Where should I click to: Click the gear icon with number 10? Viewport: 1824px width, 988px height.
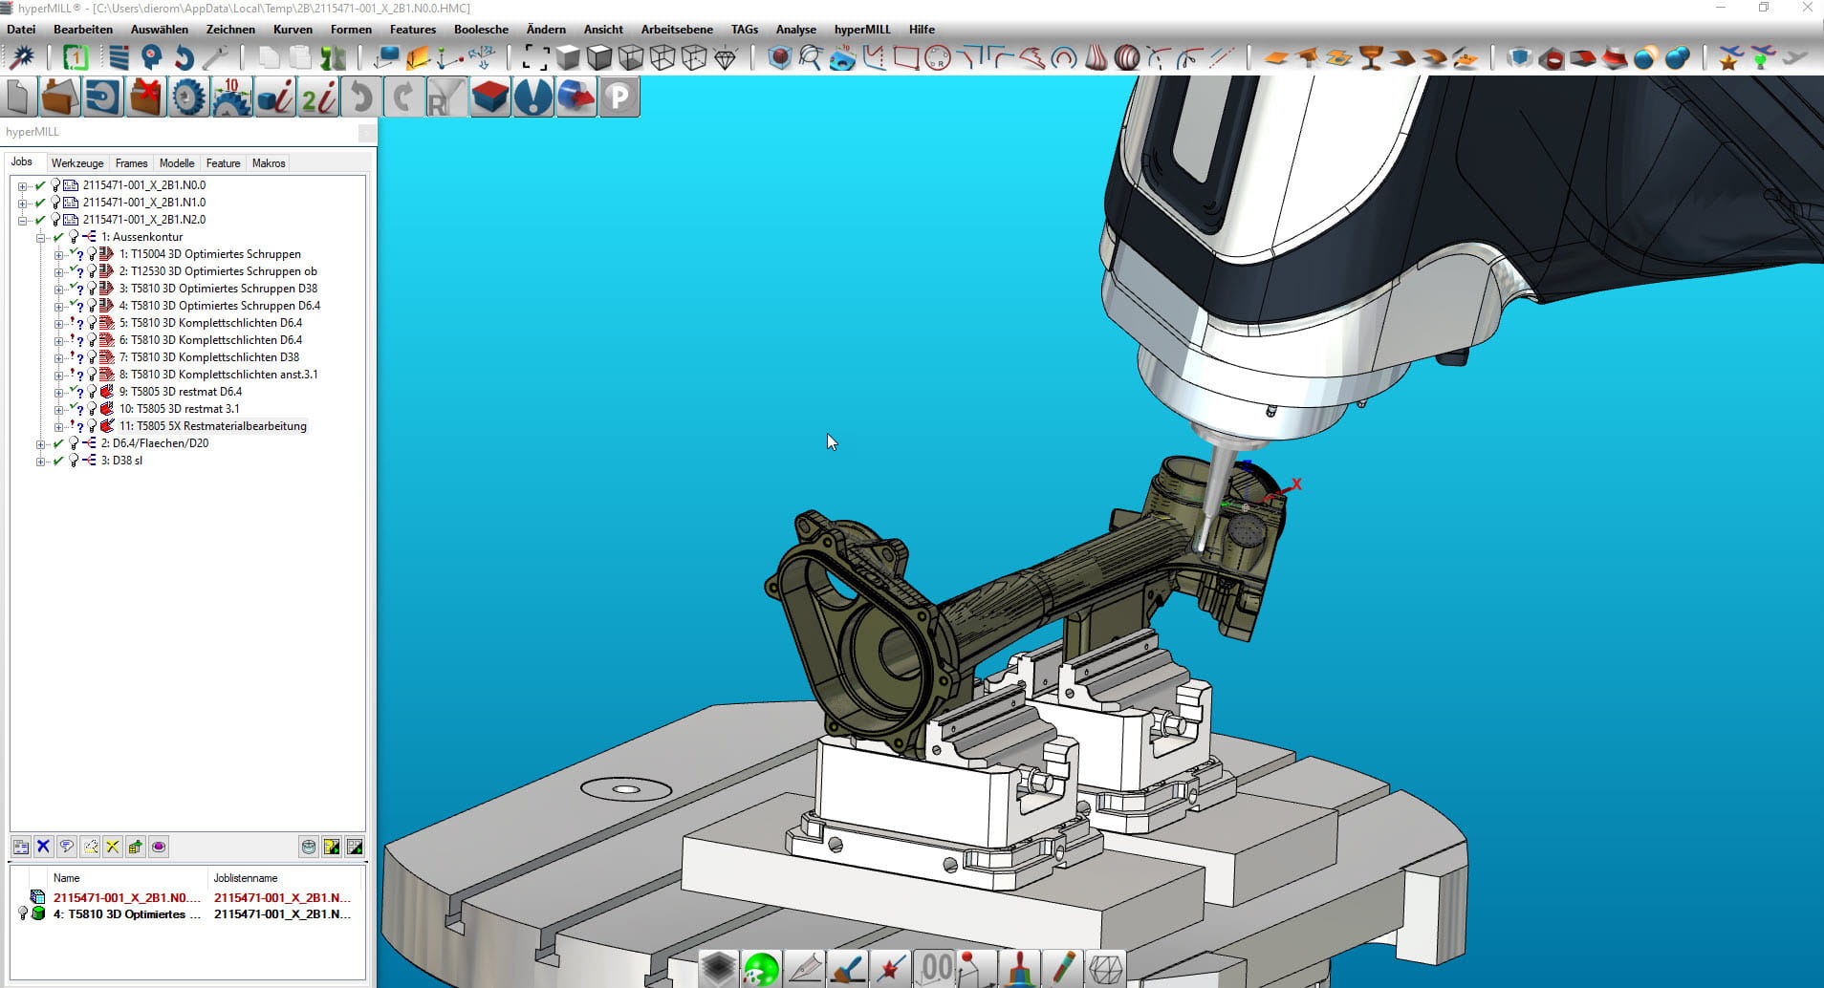coord(231,97)
